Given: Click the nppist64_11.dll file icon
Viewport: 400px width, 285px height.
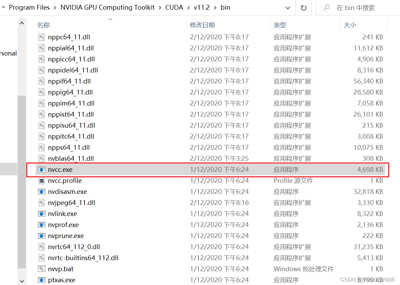Looking at the screenshot, I should coord(41,114).
